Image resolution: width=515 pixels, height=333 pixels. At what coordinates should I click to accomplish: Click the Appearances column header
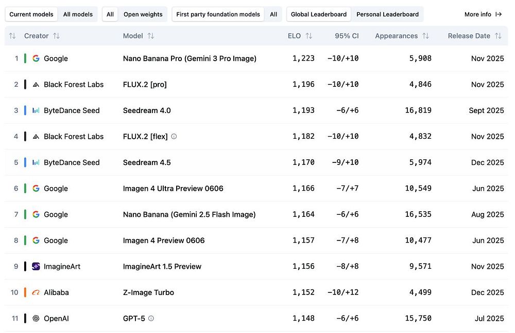point(397,36)
